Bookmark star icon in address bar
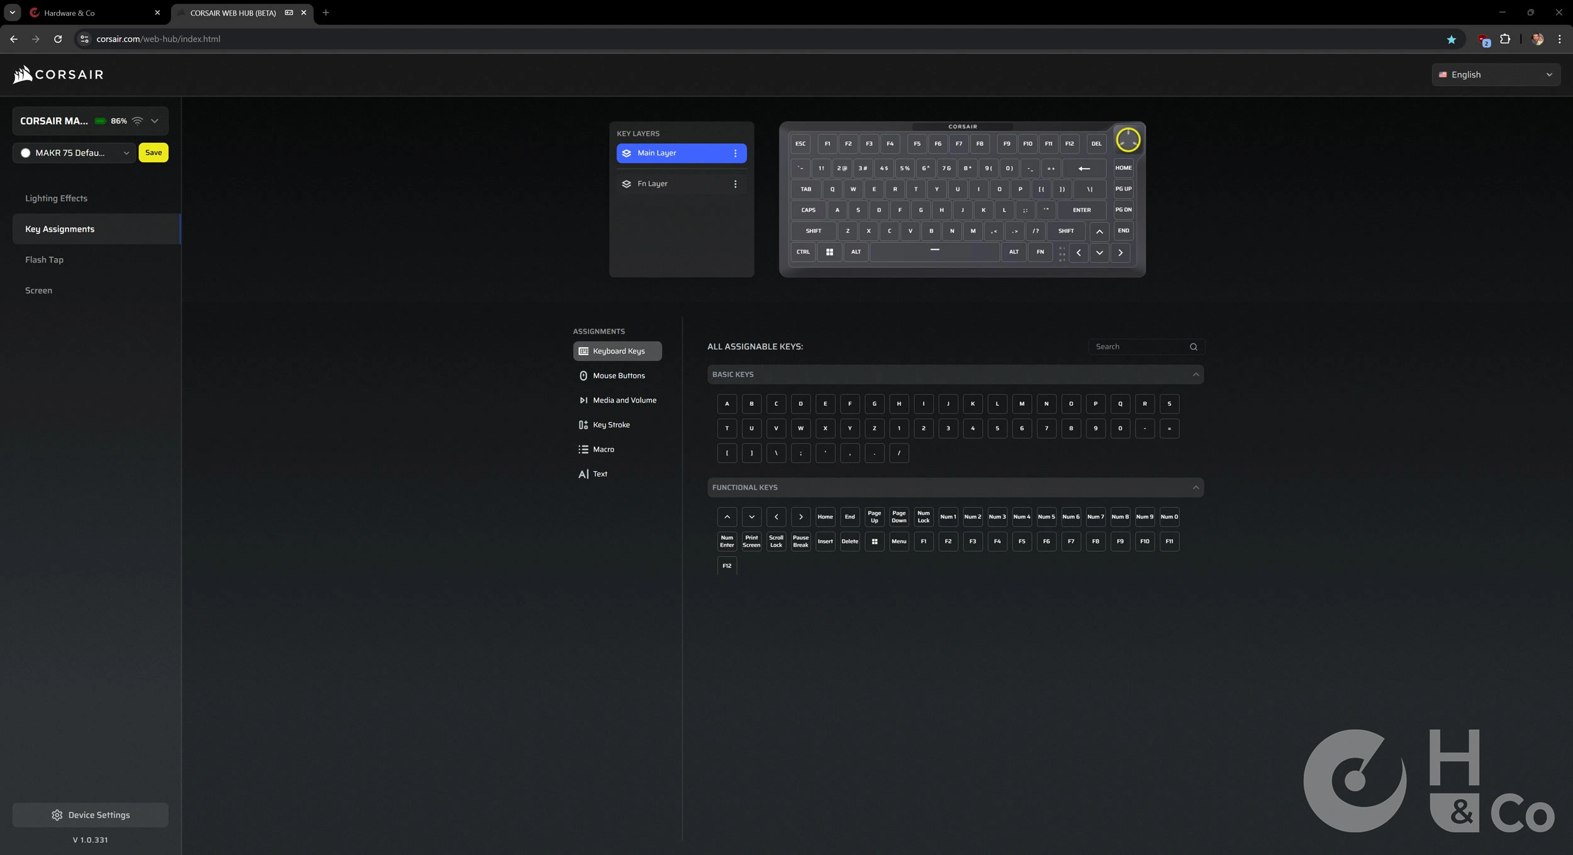The width and height of the screenshot is (1573, 855). pos(1451,39)
